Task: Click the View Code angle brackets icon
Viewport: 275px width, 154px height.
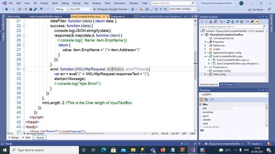Action: click(247, 22)
